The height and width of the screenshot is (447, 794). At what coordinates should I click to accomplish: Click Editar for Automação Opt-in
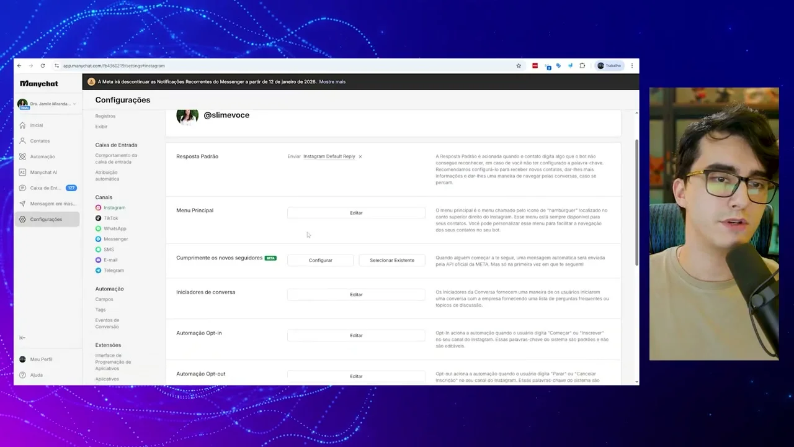pos(356,336)
